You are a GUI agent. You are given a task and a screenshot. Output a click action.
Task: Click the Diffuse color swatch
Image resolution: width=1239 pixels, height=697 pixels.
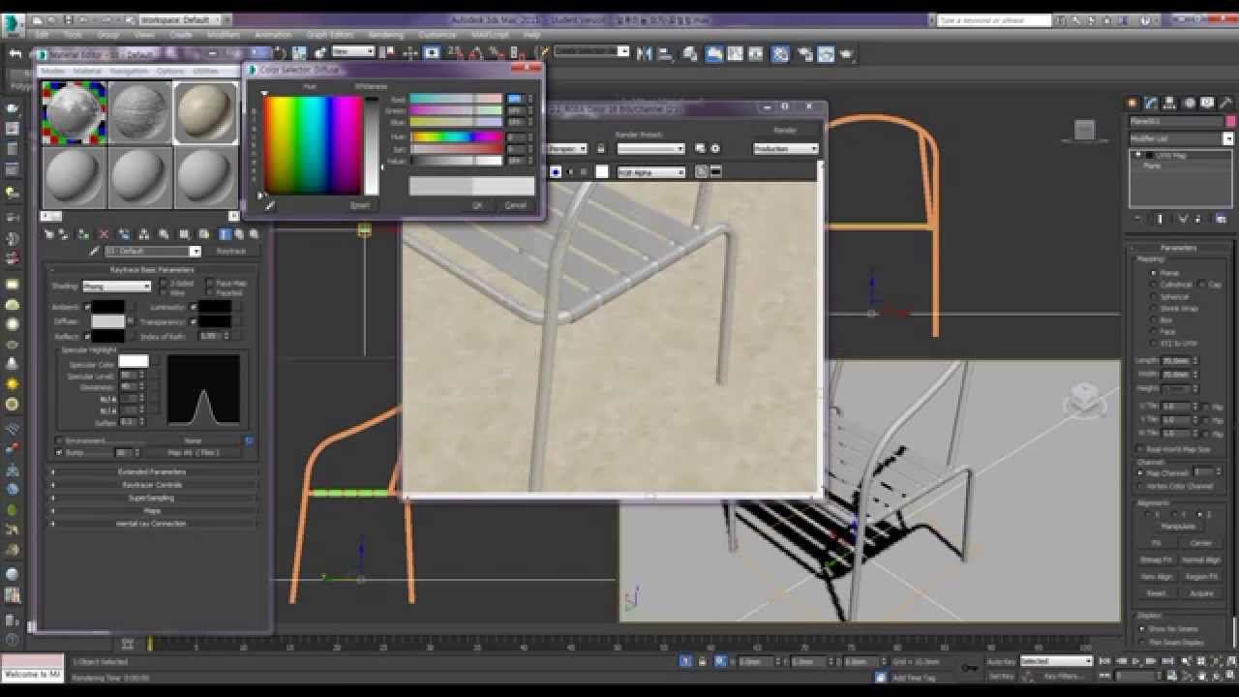click(x=107, y=321)
